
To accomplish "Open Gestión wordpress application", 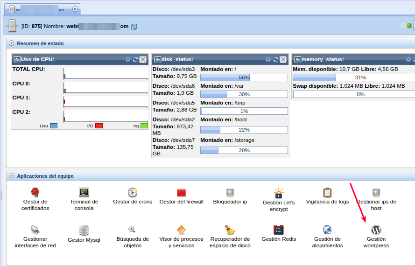I will [376, 231].
